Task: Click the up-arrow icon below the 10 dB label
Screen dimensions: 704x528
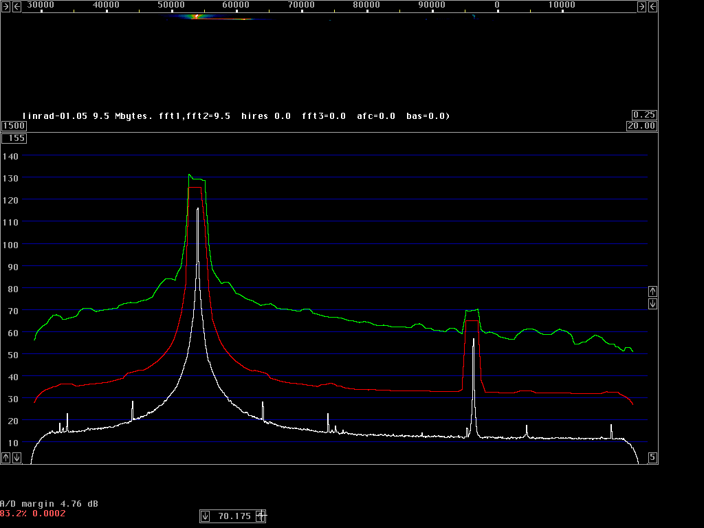Action: coord(5,458)
